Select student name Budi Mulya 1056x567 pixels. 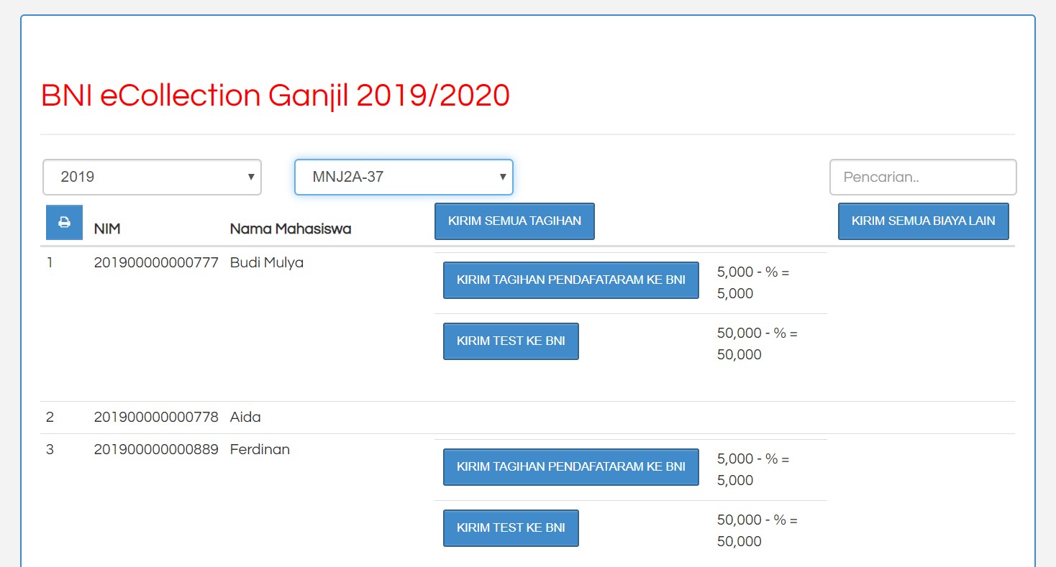click(x=267, y=263)
